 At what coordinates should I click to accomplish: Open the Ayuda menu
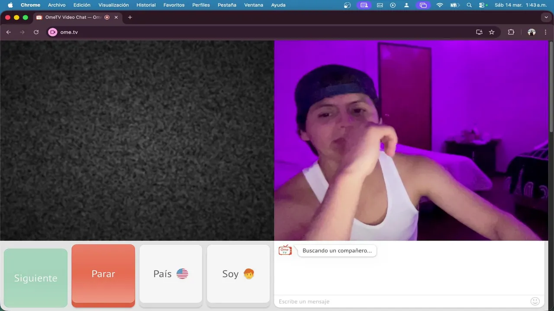[x=278, y=5]
